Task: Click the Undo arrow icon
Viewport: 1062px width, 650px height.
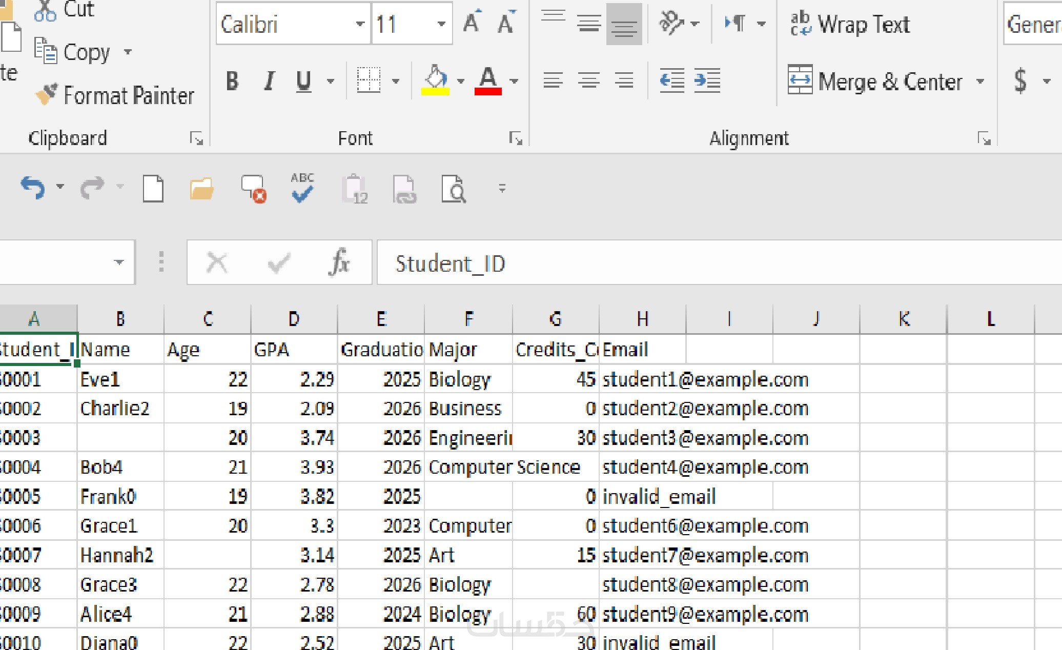Action: [32, 187]
